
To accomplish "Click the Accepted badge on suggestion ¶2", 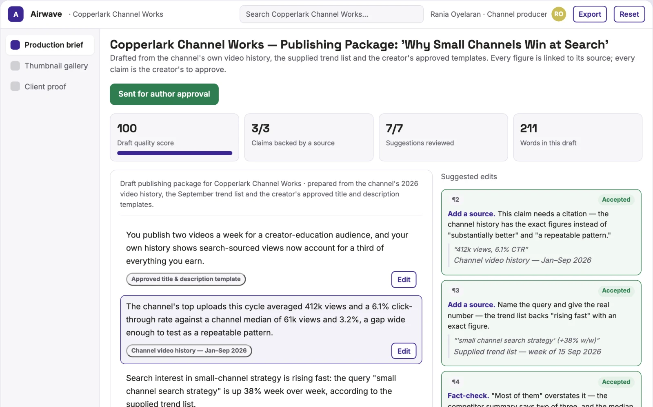I will [616, 200].
